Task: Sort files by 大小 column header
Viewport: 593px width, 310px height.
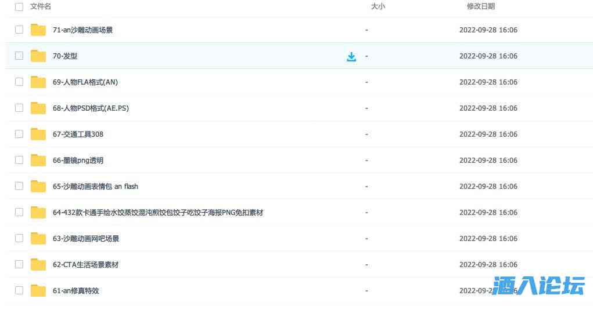Action: pos(378,7)
